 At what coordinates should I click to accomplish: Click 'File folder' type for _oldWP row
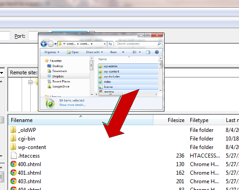coord(202,130)
